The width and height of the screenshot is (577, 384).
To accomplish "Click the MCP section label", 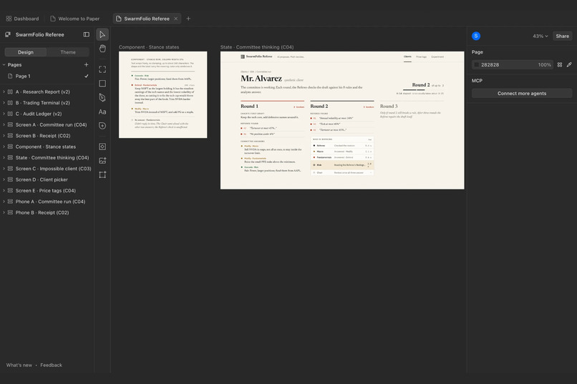I will pyautogui.click(x=477, y=81).
